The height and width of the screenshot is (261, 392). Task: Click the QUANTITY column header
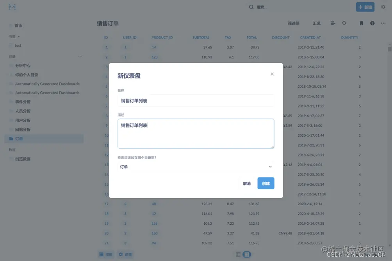click(349, 37)
